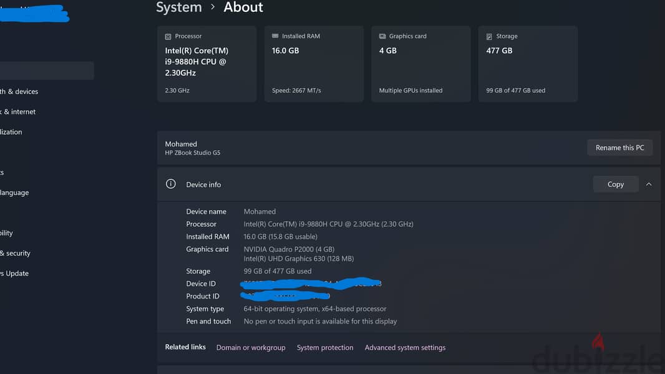Viewport: 665px width, 374px height.
Task: Click 16.0 GB (15.8 GB usable) text
Action: pos(280,237)
